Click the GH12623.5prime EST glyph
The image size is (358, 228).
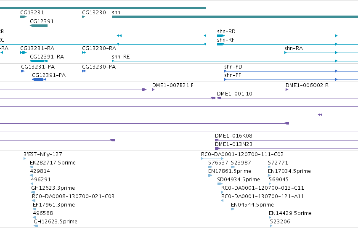[36, 226]
